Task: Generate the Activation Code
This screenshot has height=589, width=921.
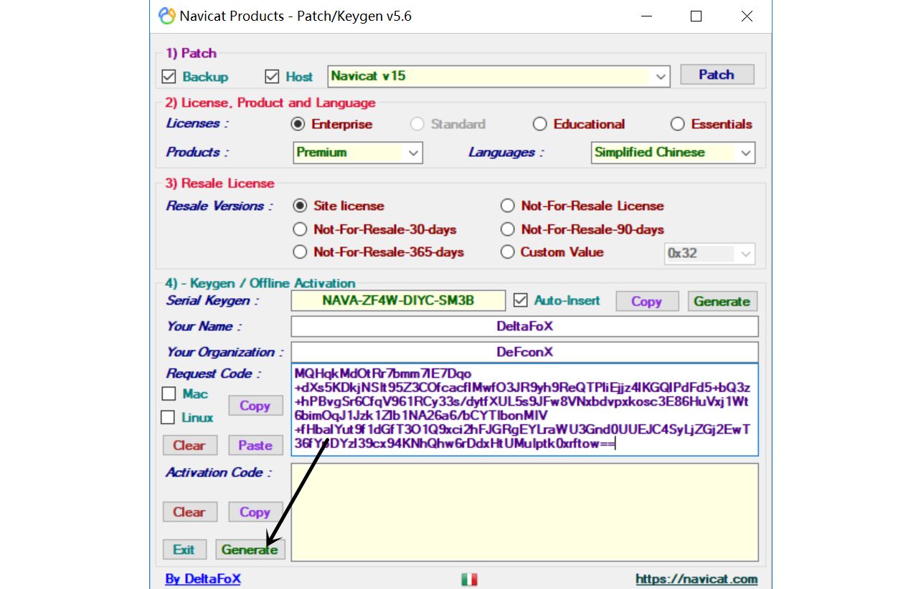Action: click(250, 550)
